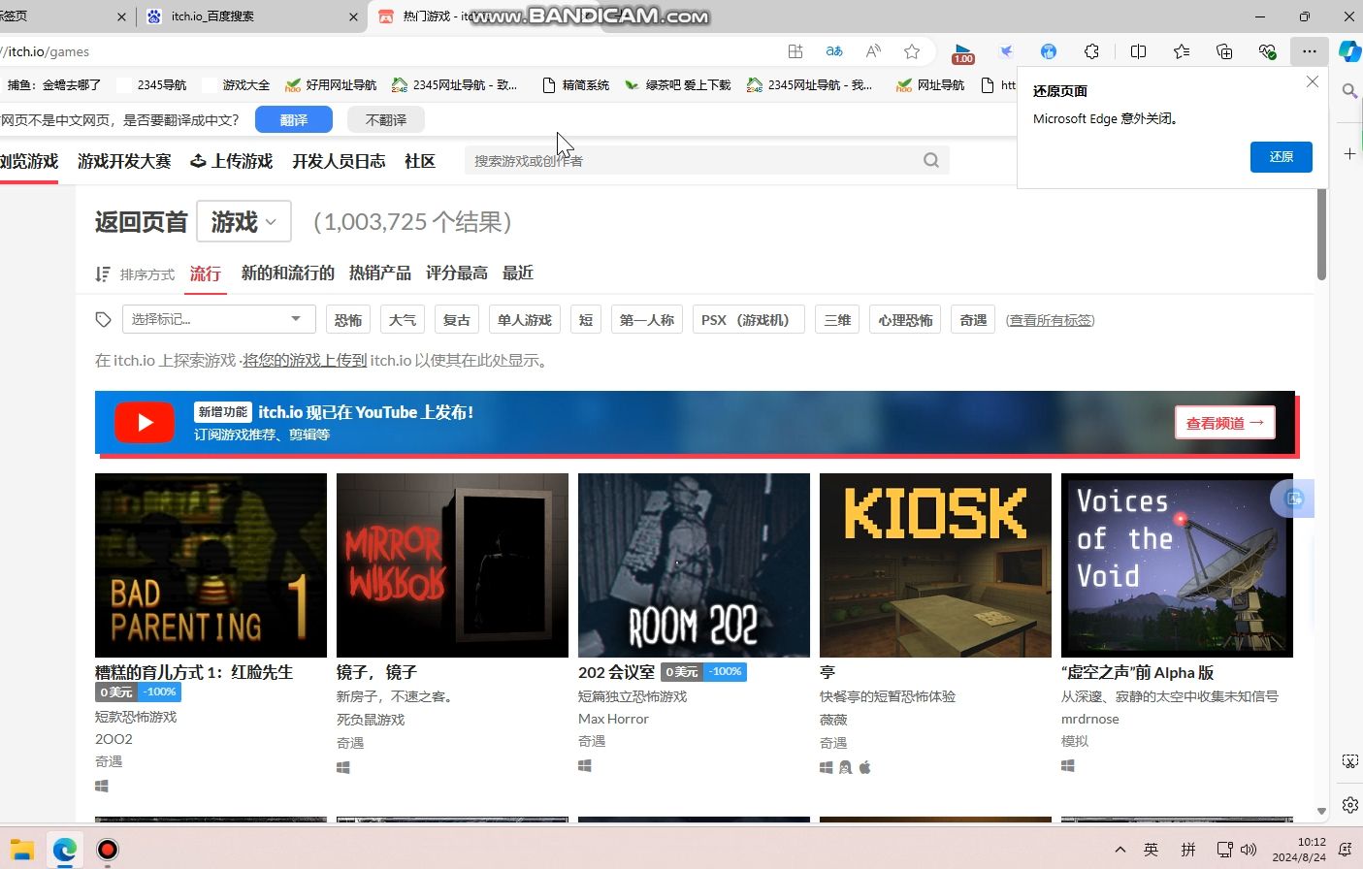
Task: Select the Most Recent sort tab
Action: tap(518, 274)
